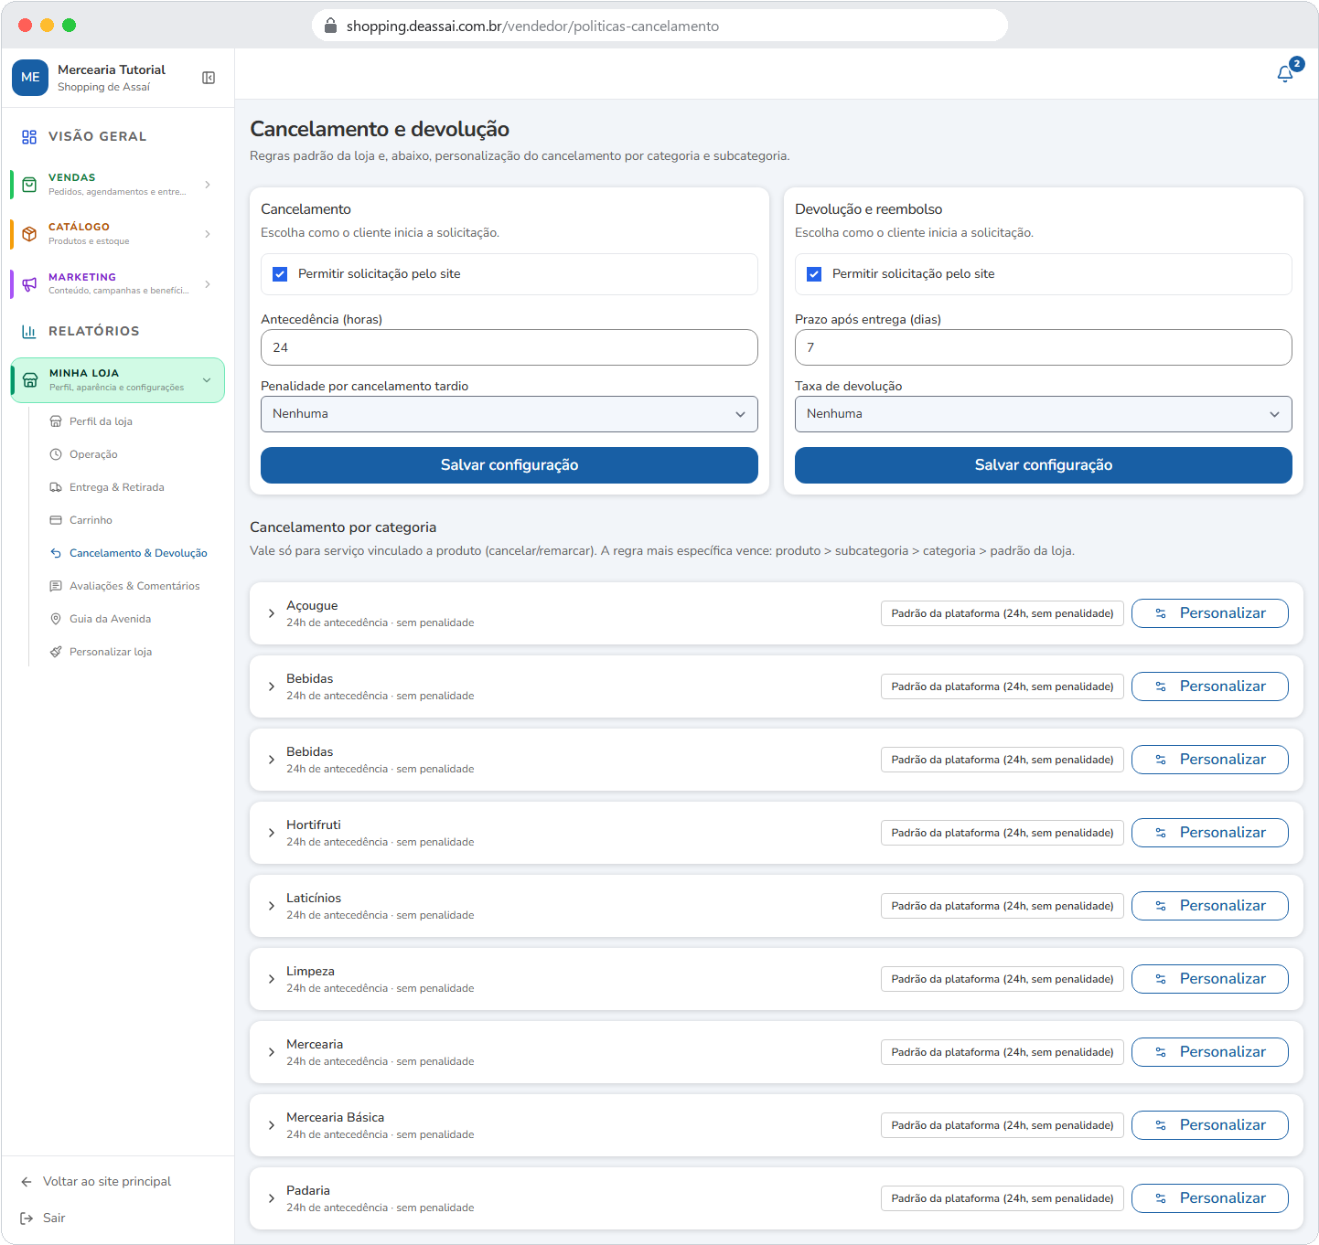1319x1245 pixels.
Task: Open Perfil da loja in the sidebar
Action: pos(101,421)
